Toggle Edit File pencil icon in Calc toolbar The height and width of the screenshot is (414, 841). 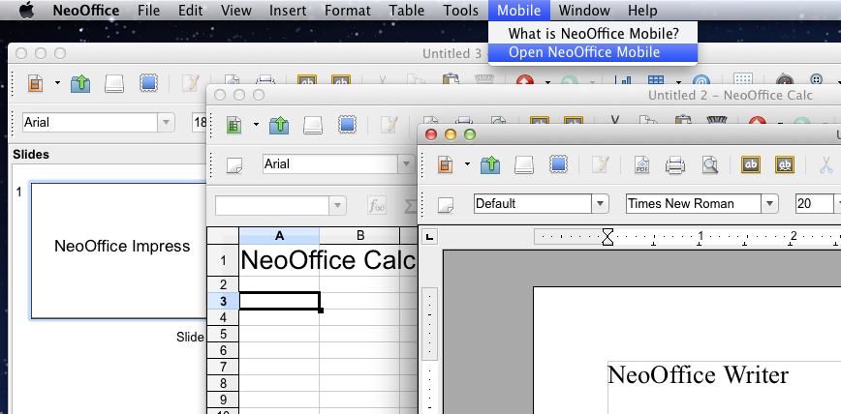389,125
